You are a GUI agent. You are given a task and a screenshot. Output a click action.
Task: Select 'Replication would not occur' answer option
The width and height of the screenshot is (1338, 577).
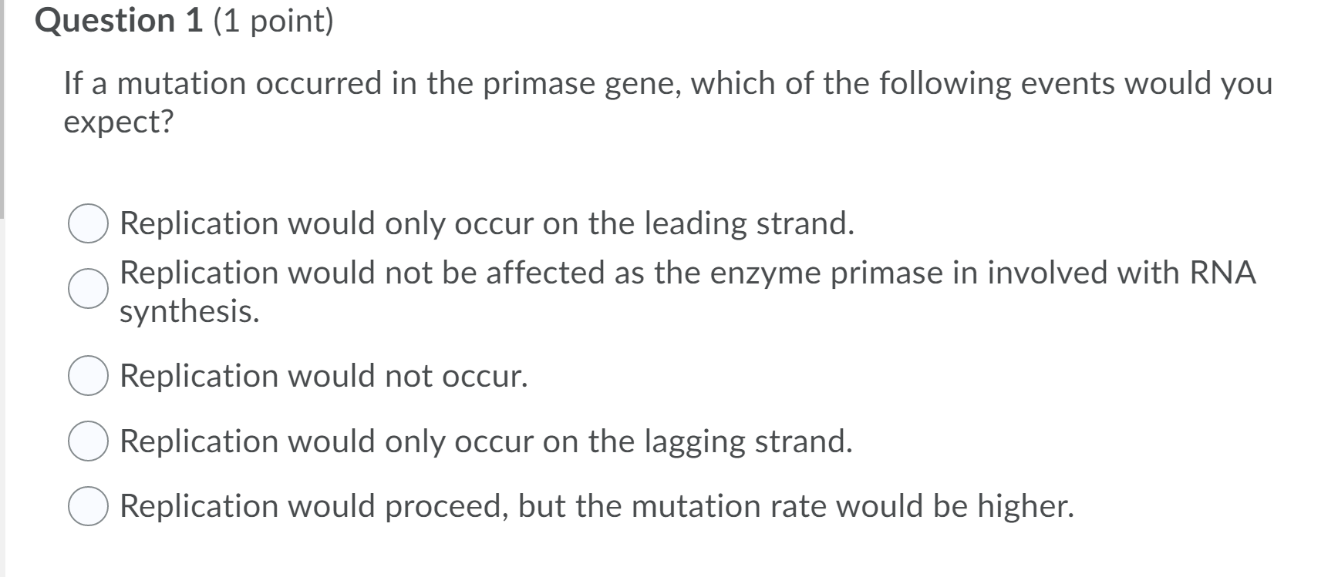324,375
